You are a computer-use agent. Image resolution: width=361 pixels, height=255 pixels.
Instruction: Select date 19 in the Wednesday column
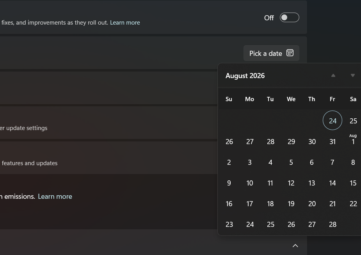[x=291, y=204]
